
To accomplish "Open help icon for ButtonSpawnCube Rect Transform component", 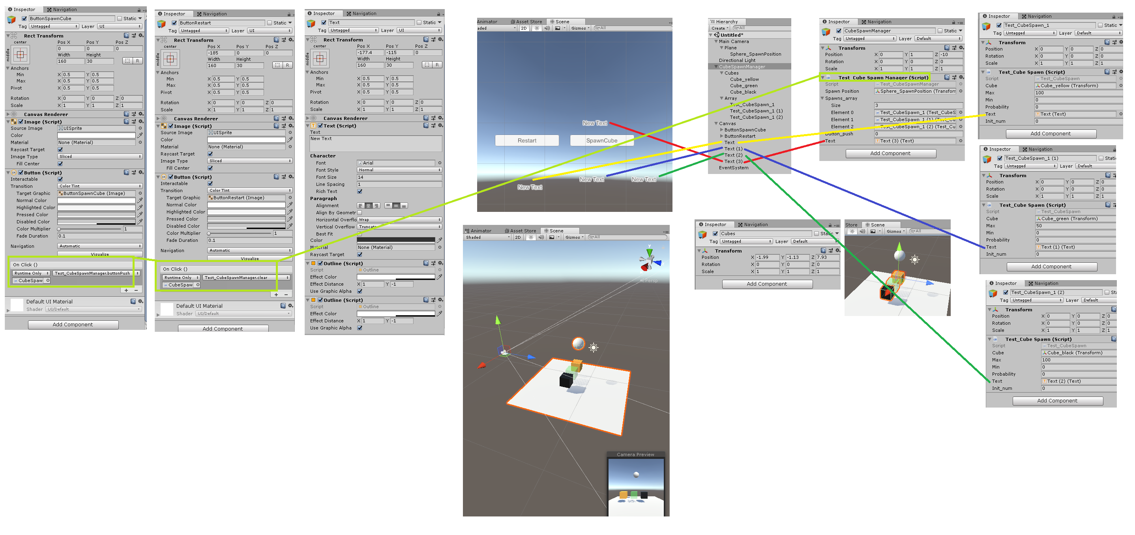I will coord(126,36).
